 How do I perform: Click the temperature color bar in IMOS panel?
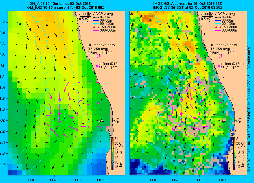point(234,154)
